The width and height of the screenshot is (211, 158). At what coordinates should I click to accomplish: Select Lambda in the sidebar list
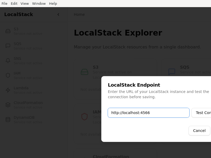click(x=34, y=90)
